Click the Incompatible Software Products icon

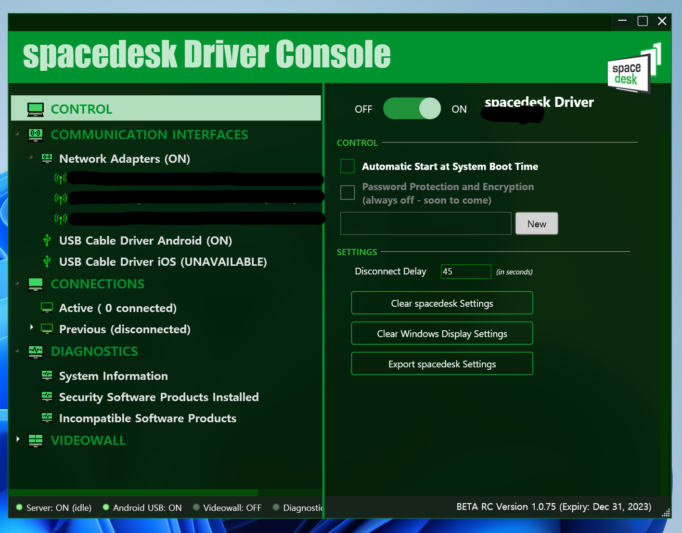(x=47, y=417)
